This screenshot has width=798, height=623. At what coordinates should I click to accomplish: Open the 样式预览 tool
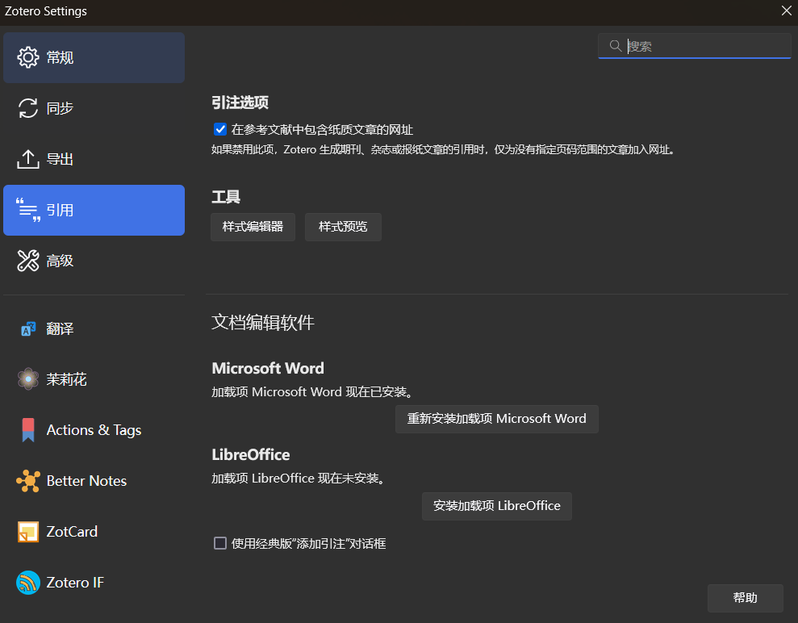[343, 227]
